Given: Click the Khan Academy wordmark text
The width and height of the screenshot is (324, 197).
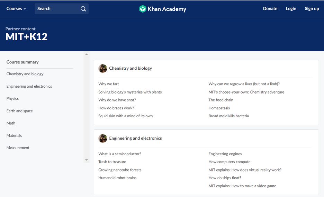Looking at the screenshot, I should [x=167, y=9].
